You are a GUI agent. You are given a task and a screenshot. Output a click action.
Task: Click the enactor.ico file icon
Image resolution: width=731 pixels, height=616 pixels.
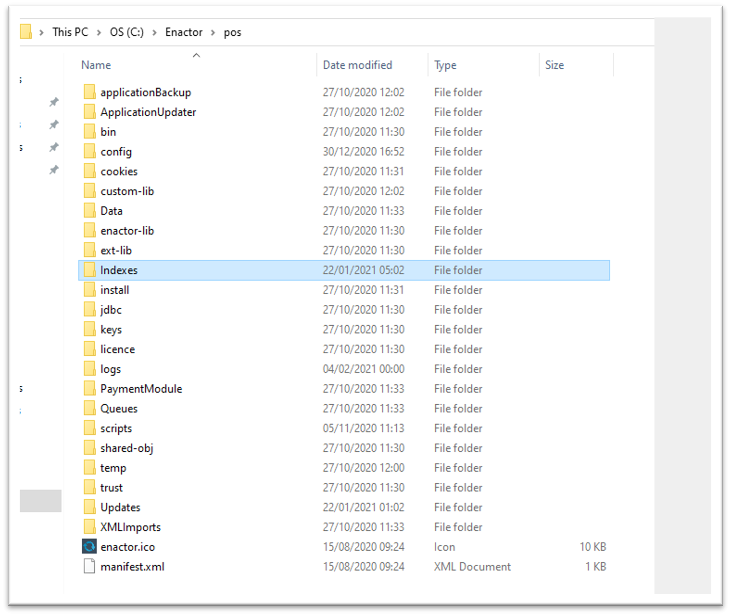(89, 546)
